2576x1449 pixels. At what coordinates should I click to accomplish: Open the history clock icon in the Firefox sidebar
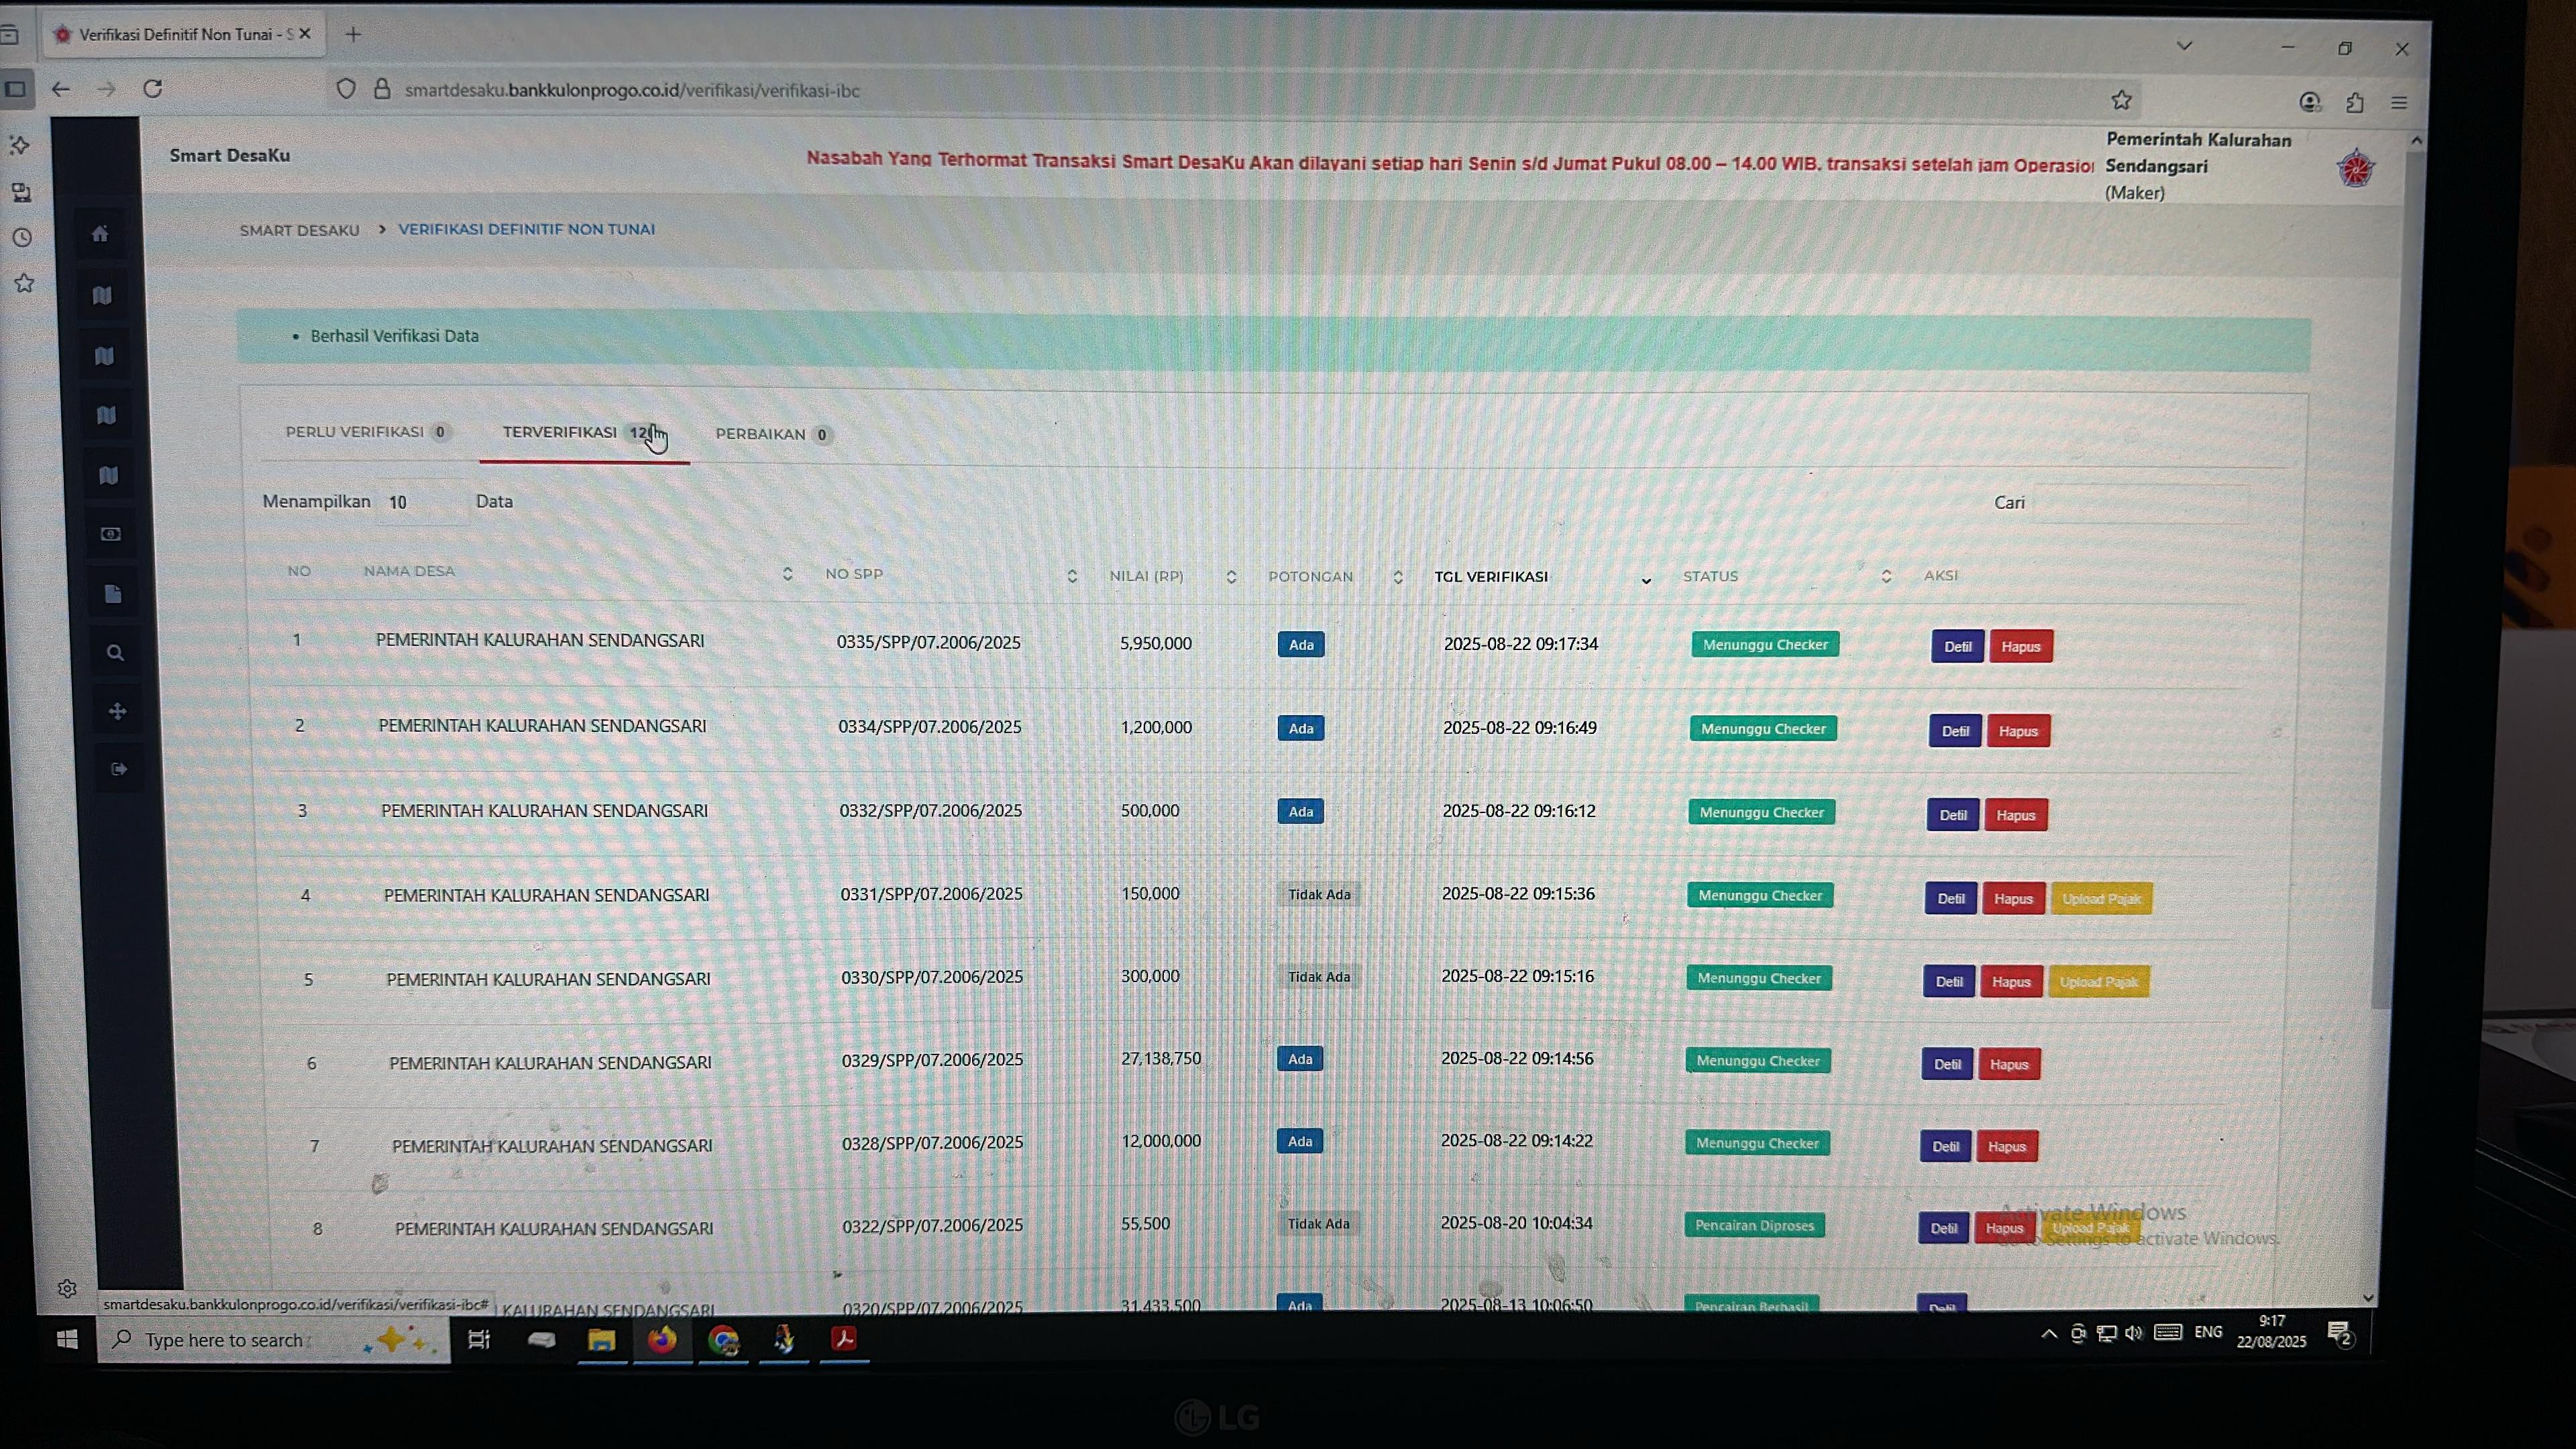click(22, 238)
